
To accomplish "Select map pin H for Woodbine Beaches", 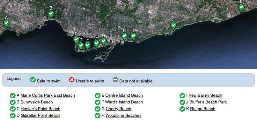I will pyautogui.click(x=124, y=37).
